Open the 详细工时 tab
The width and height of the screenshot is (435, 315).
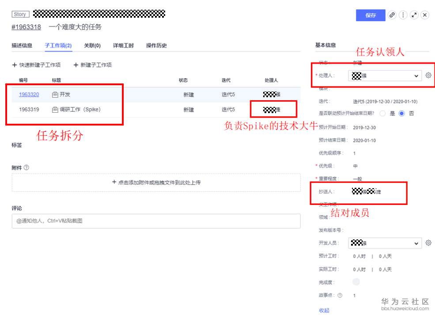[123, 46]
